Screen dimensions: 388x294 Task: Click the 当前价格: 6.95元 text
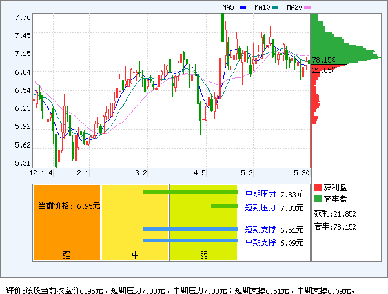pyautogui.click(x=69, y=206)
